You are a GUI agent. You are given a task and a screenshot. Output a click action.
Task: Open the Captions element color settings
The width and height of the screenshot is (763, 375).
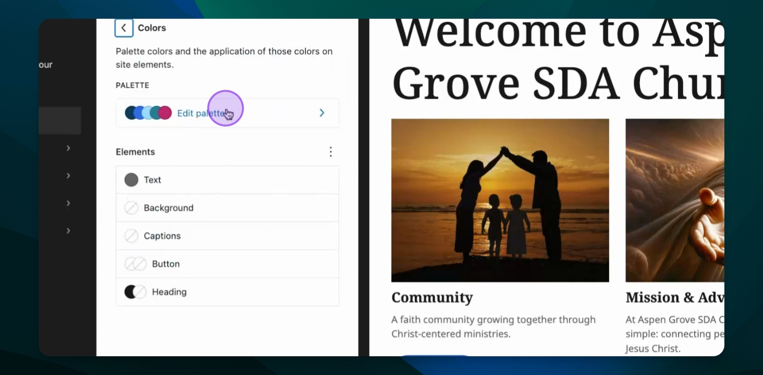coord(228,236)
